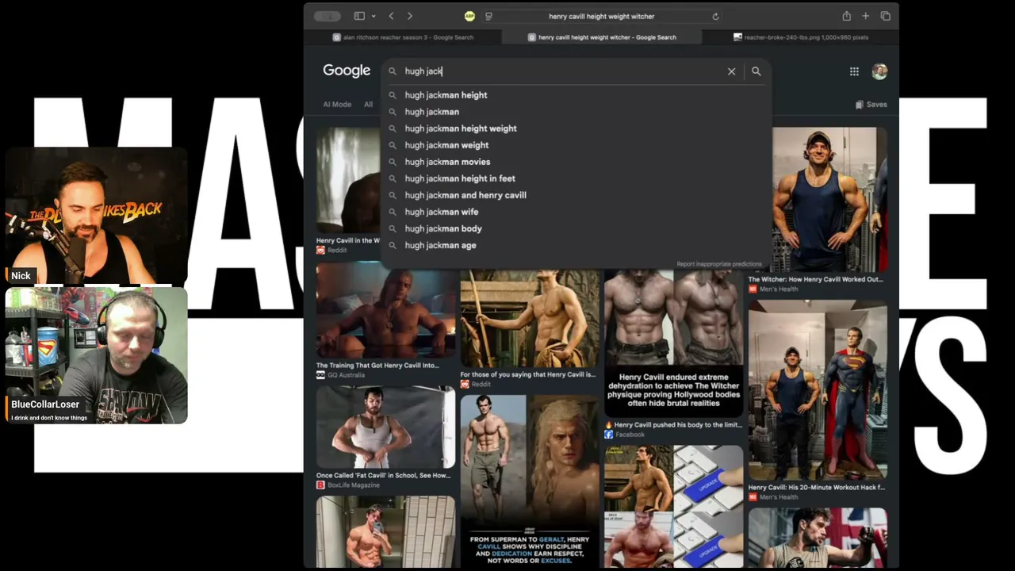Image resolution: width=1015 pixels, height=571 pixels.
Task: Open the page reader menu icon in address bar
Action: coord(488,16)
